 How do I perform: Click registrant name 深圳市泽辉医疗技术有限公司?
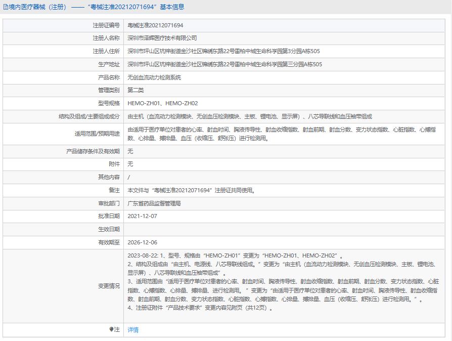click(x=162, y=38)
